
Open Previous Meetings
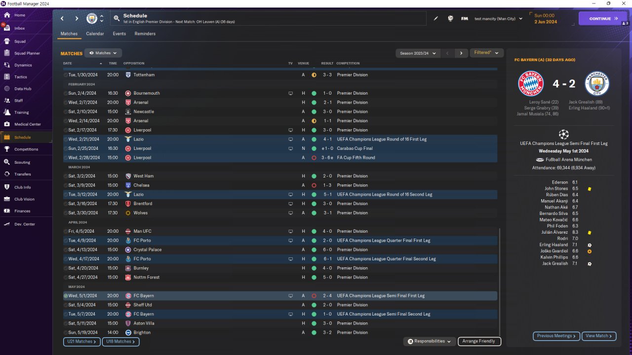tap(556, 336)
